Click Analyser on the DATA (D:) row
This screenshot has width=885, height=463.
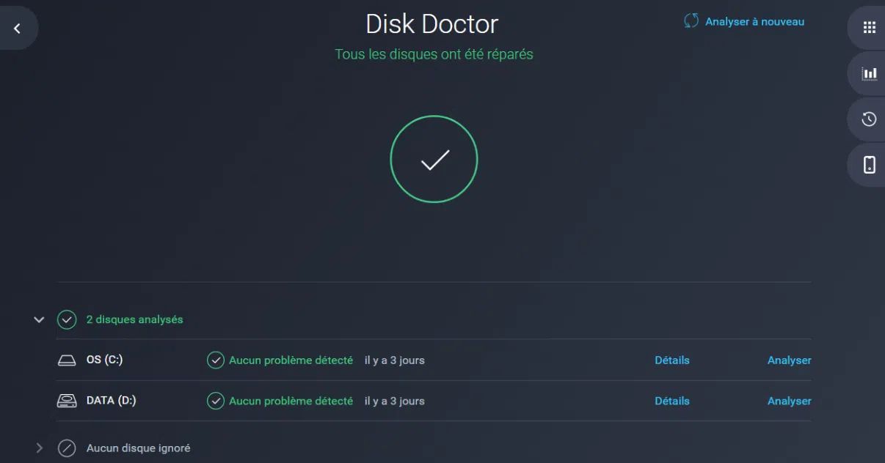[x=789, y=401]
